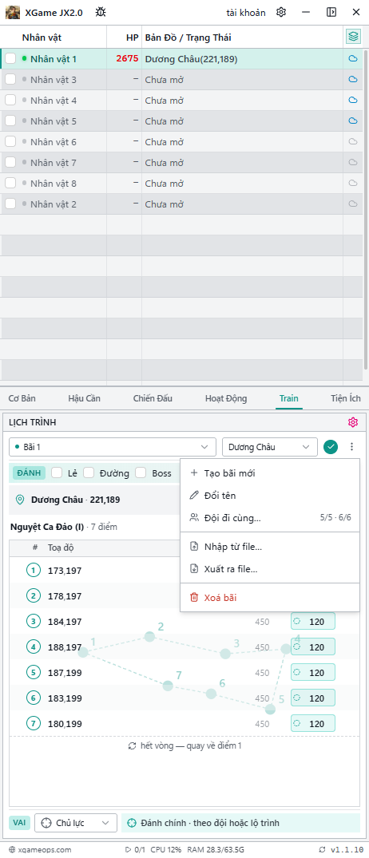
Task: Choose Nhập từ file... menu entry
Action: 270,546
